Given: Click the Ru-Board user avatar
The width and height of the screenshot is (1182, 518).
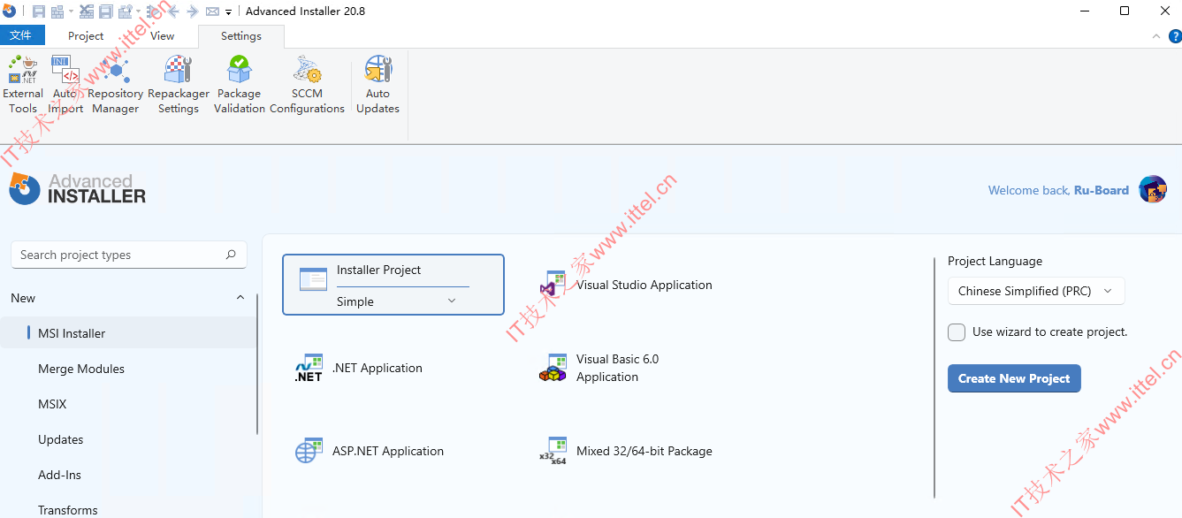Looking at the screenshot, I should [1153, 189].
